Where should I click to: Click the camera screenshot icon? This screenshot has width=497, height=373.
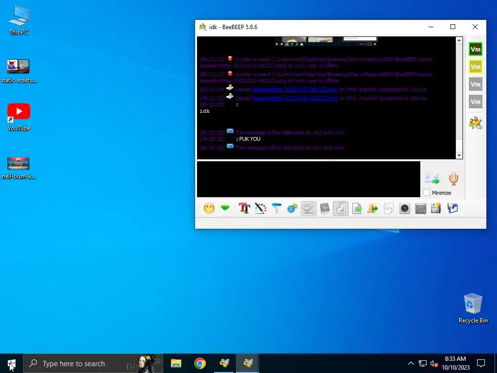(x=405, y=208)
